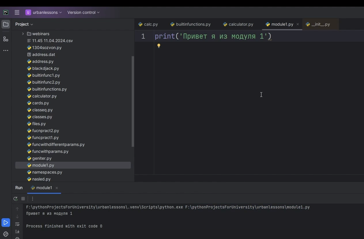364x239 pixels.
Task: Switch to calculator.py editor tab
Action: point(238,24)
